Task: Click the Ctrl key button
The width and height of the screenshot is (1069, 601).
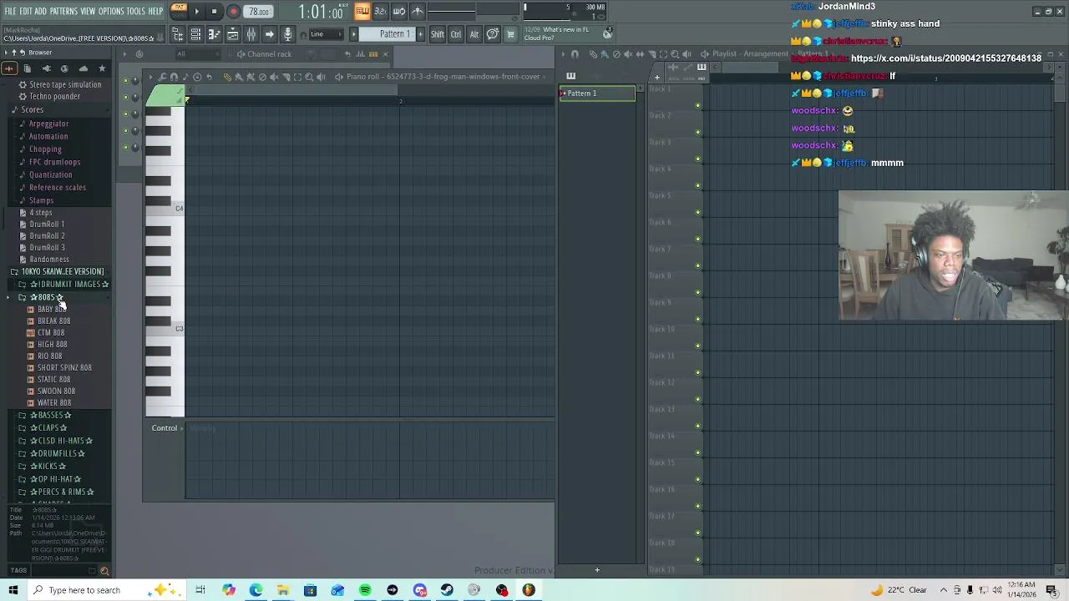Action: (456, 34)
